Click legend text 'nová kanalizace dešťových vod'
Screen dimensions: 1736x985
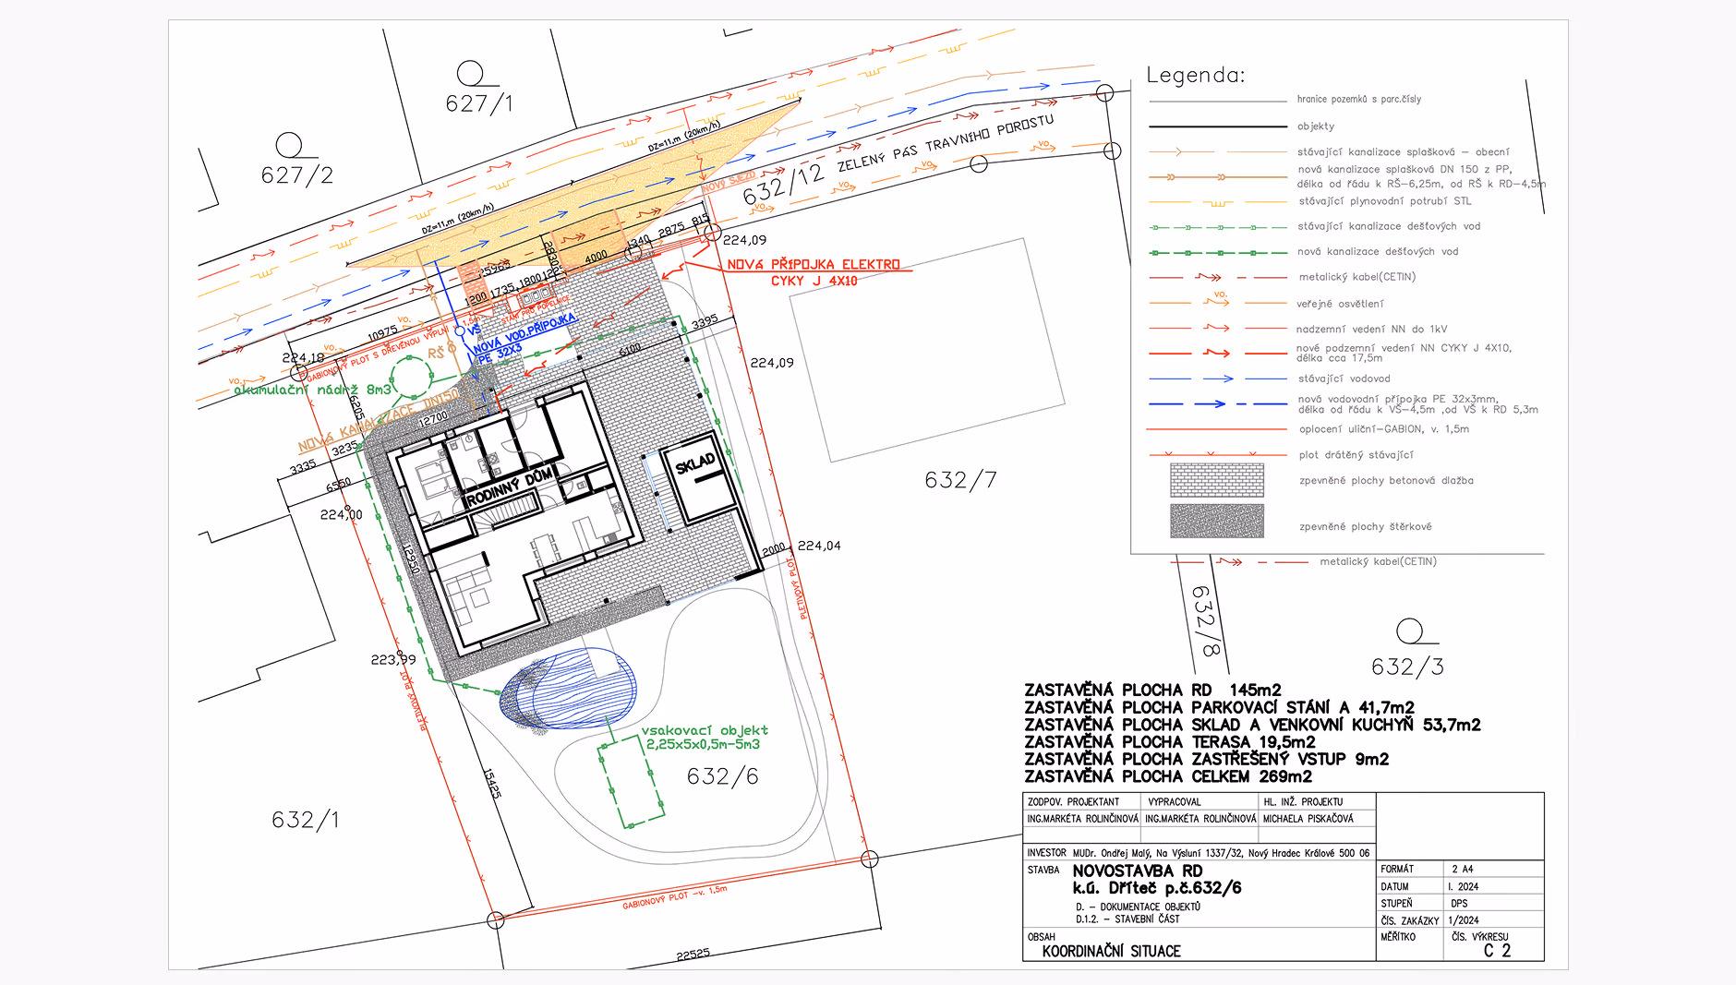coord(1378,251)
